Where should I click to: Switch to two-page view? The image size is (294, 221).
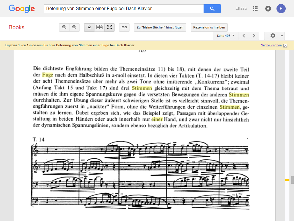(99, 27)
